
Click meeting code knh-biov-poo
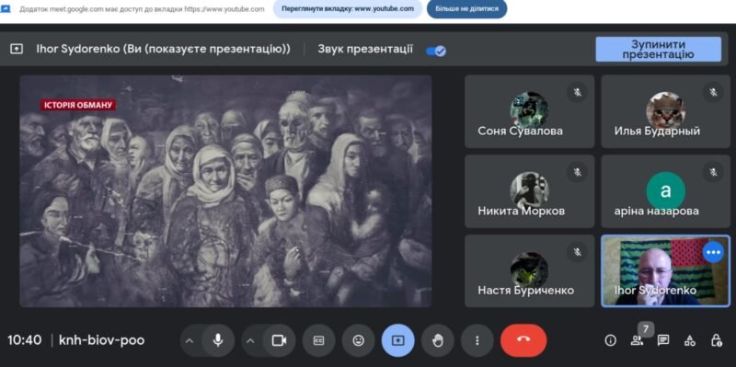101,340
